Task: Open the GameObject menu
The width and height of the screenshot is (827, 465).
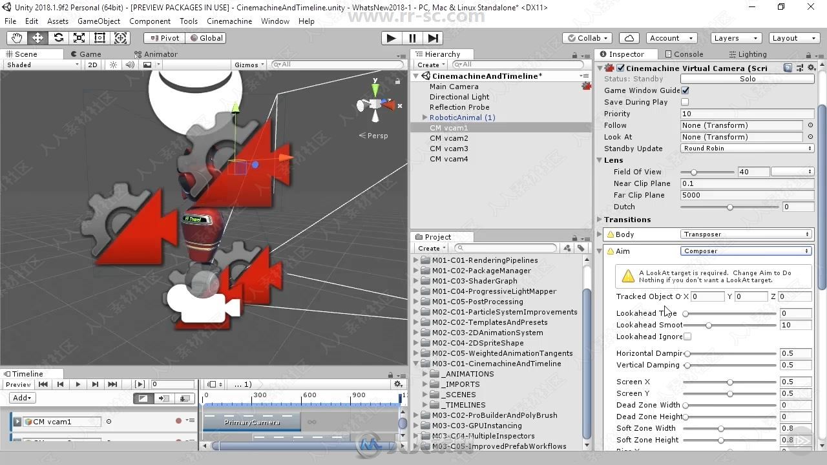Action: [x=99, y=21]
